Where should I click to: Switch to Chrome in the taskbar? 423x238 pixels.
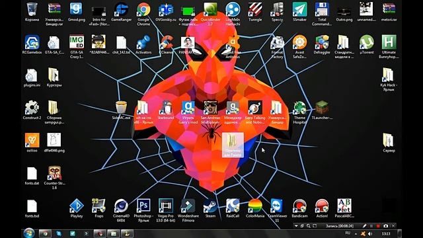(x=45, y=233)
